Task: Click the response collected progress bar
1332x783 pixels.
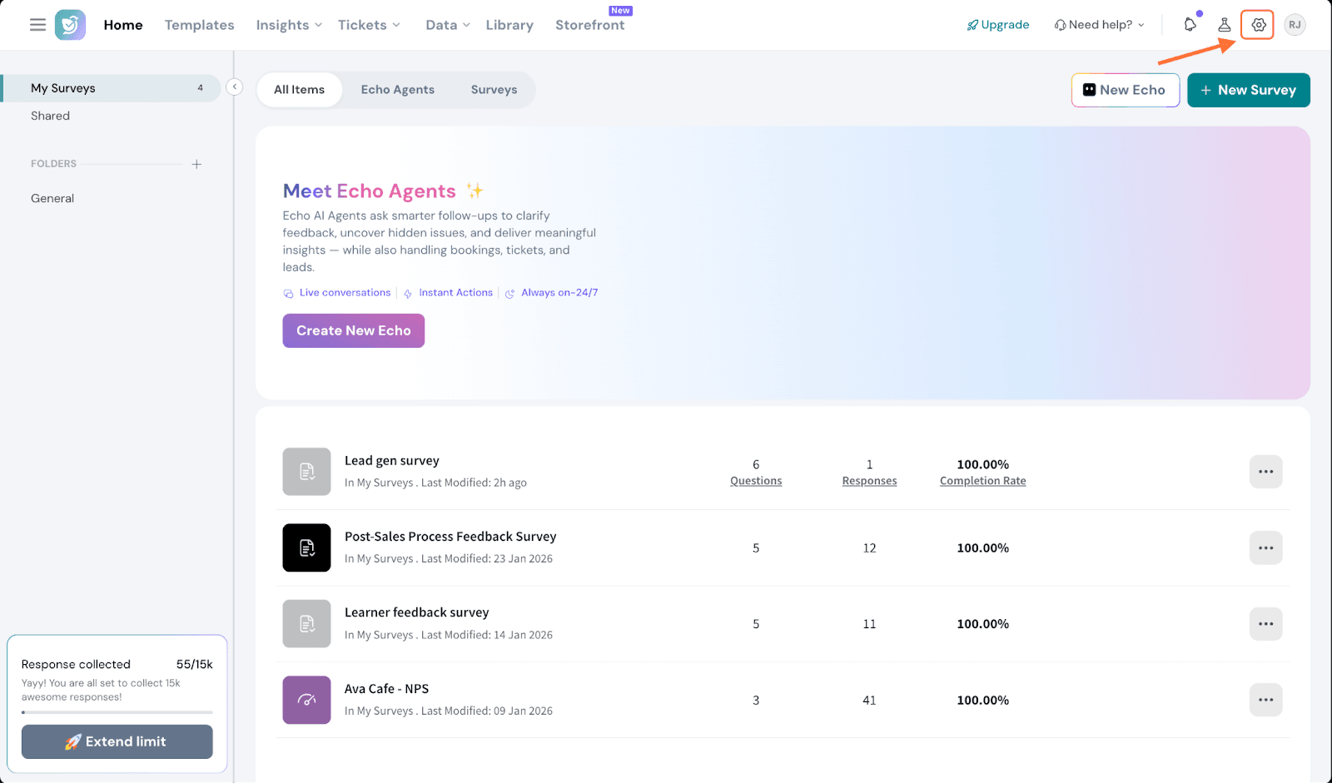Action: [117, 712]
